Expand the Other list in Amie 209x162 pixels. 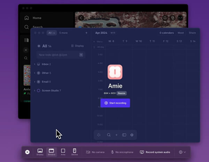tap(34, 73)
